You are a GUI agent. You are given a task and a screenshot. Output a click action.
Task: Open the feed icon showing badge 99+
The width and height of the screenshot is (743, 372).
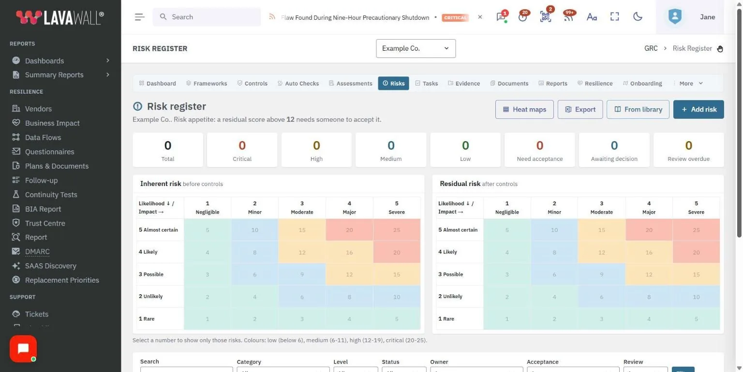(568, 17)
